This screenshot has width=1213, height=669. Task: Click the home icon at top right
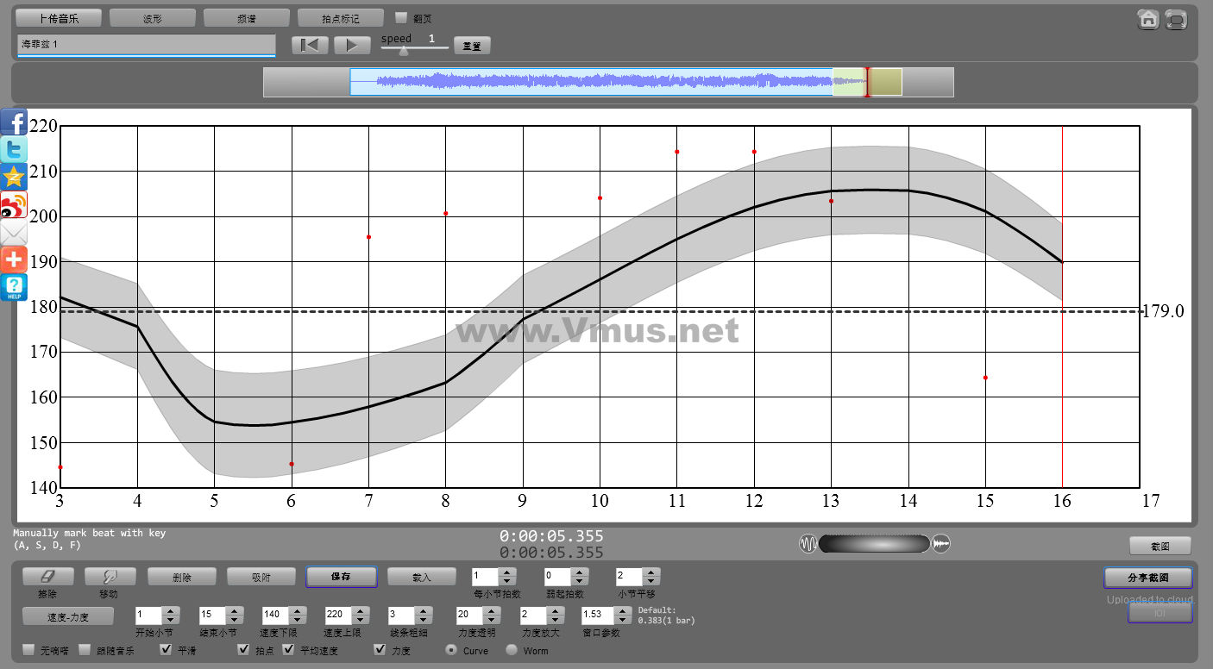click(x=1147, y=20)
